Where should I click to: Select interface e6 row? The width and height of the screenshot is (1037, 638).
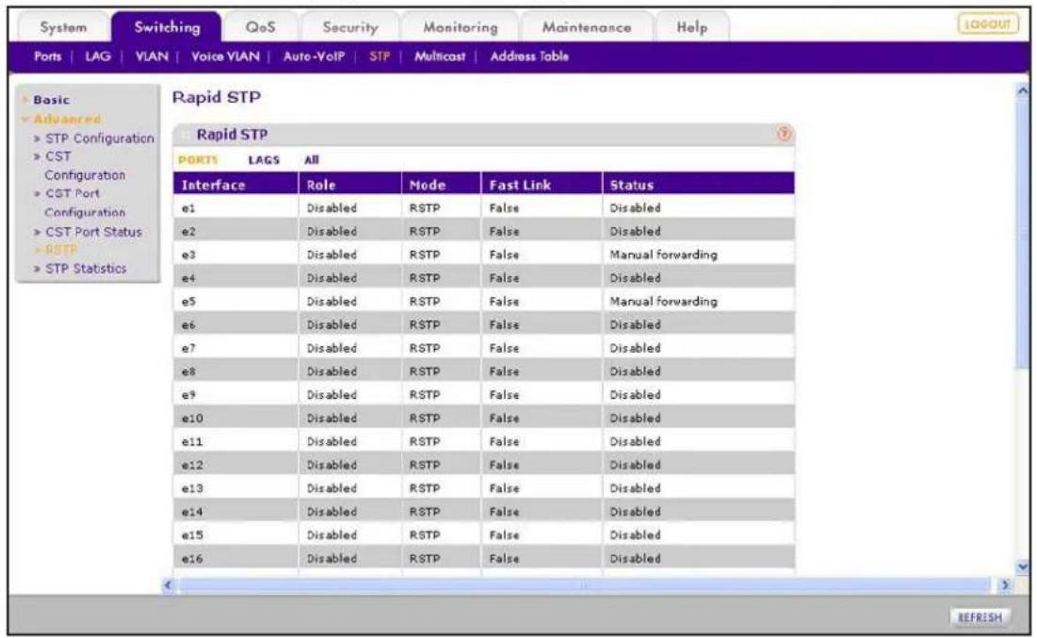(x=484, y=325)
